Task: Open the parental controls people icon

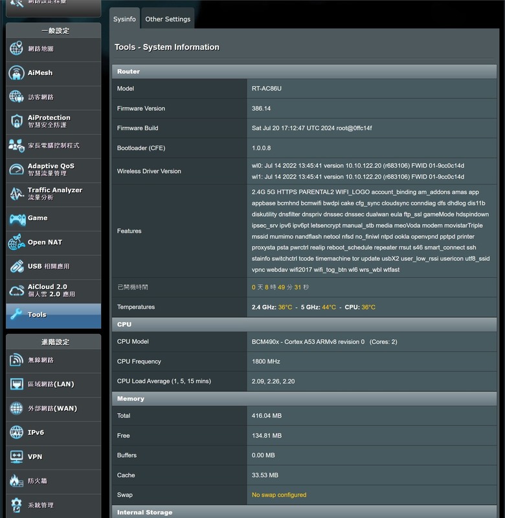Action: [17, 145]
